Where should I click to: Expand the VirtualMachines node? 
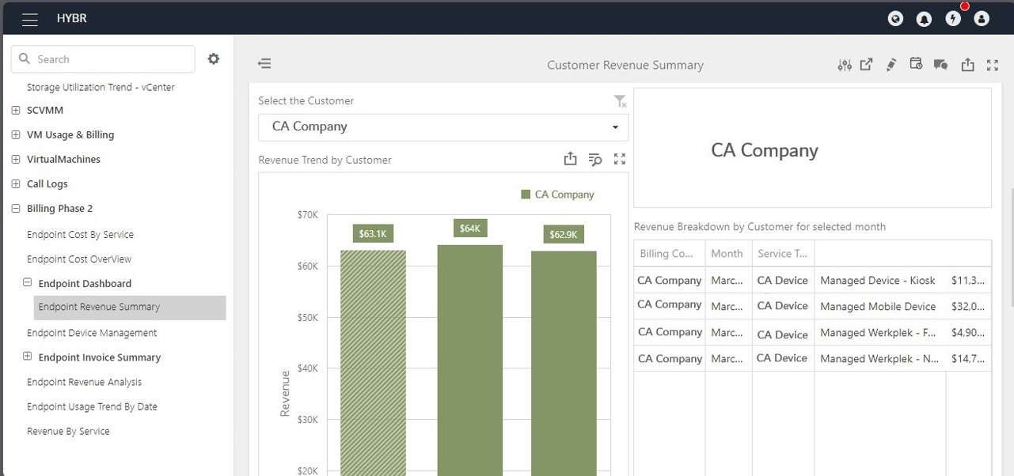pyautogui.click(x=16, y=159)
